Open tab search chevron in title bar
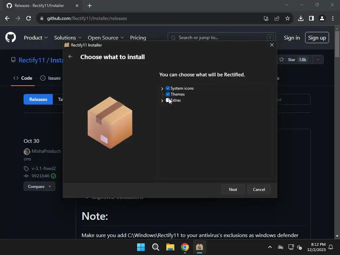340x255 pixels. (287, 5)
